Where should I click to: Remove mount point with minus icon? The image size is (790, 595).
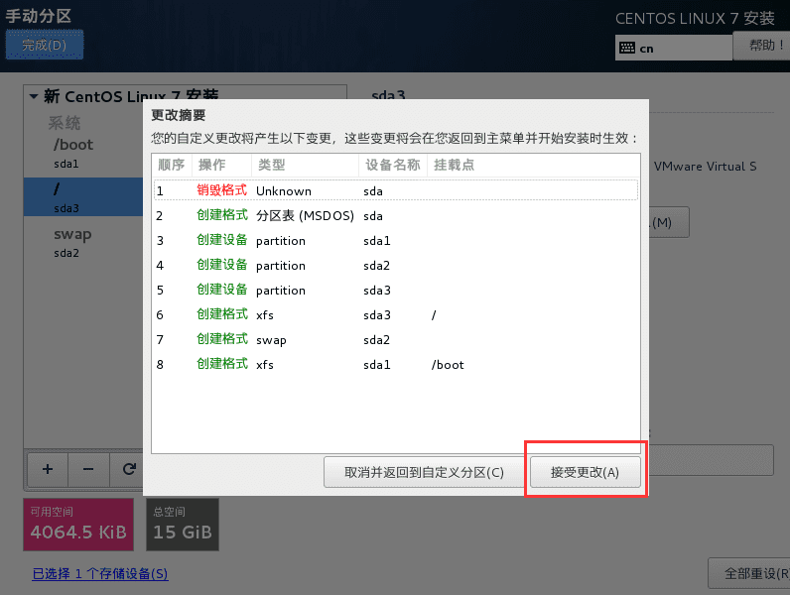pyautogui.click(x=88, y=469)
